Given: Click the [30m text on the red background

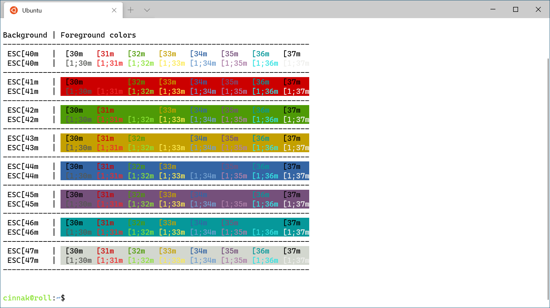Looking at the screenshot, I should click(x=74, y=82).
